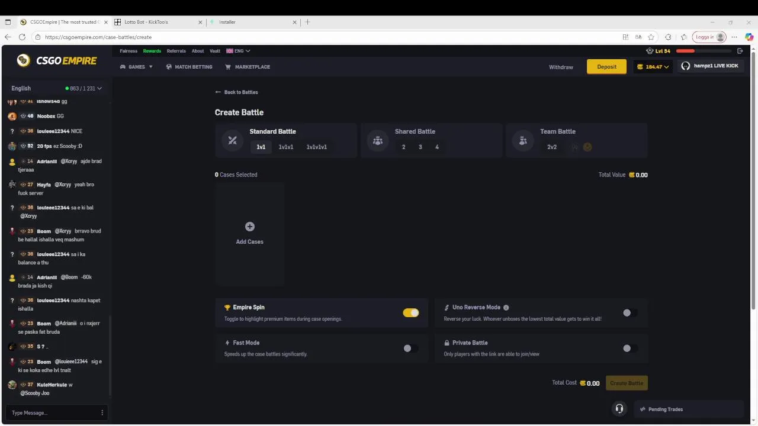Click the Create Battle button
The height and width of the screenshot is (426, 758).
627,383
